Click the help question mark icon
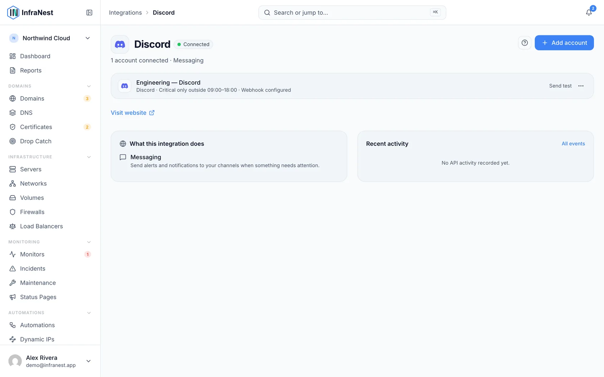 coord(525,43)
